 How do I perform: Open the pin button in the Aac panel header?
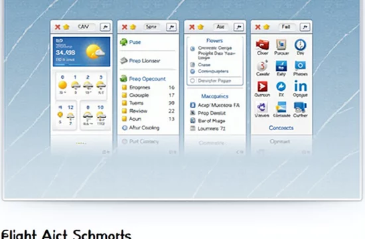coord(239,27)
